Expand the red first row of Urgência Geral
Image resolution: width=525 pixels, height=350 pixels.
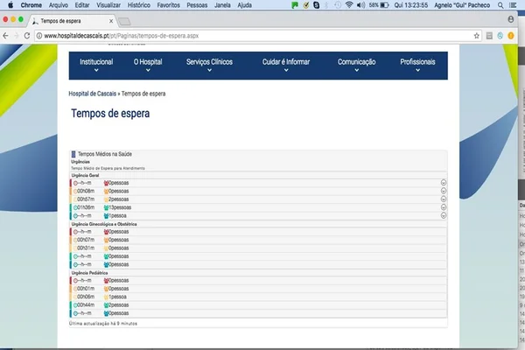[444, 183]
